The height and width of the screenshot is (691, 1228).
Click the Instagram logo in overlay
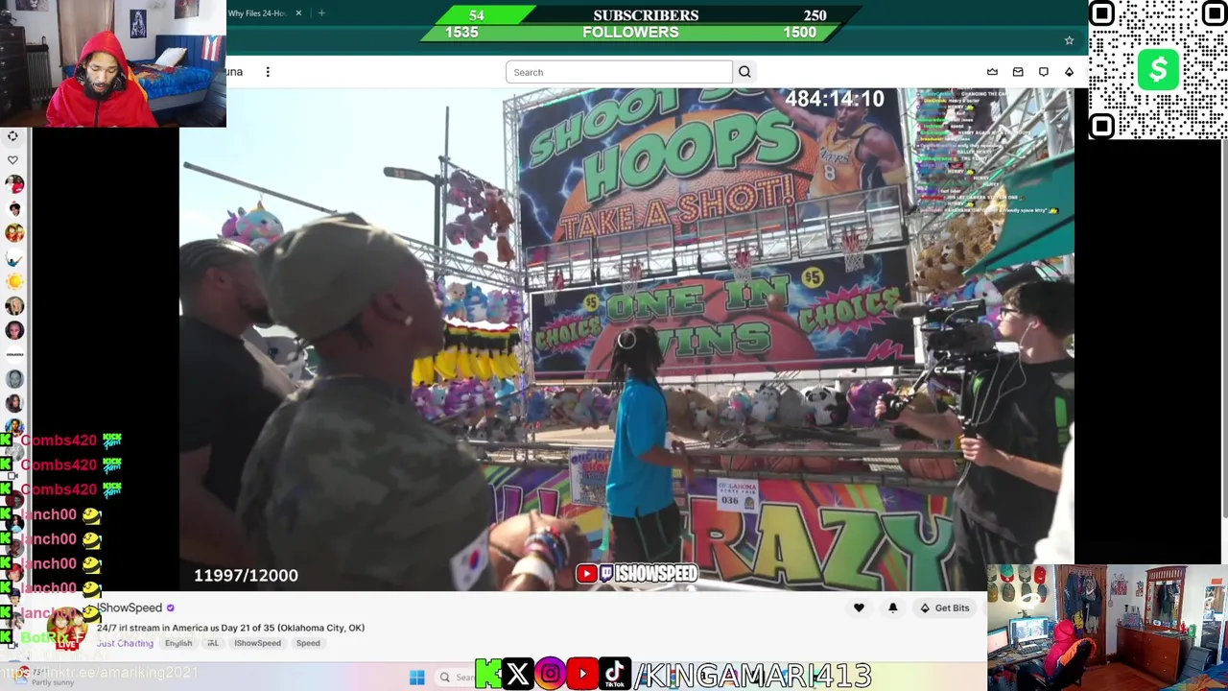point(551,675)
